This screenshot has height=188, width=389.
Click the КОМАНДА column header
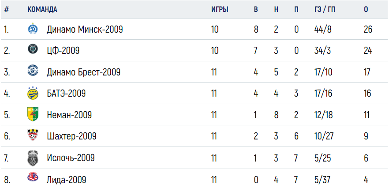tap(42, 9)
